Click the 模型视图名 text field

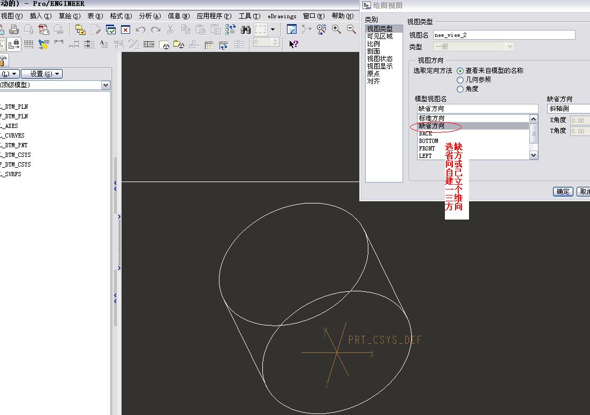(x=478, y=109)
